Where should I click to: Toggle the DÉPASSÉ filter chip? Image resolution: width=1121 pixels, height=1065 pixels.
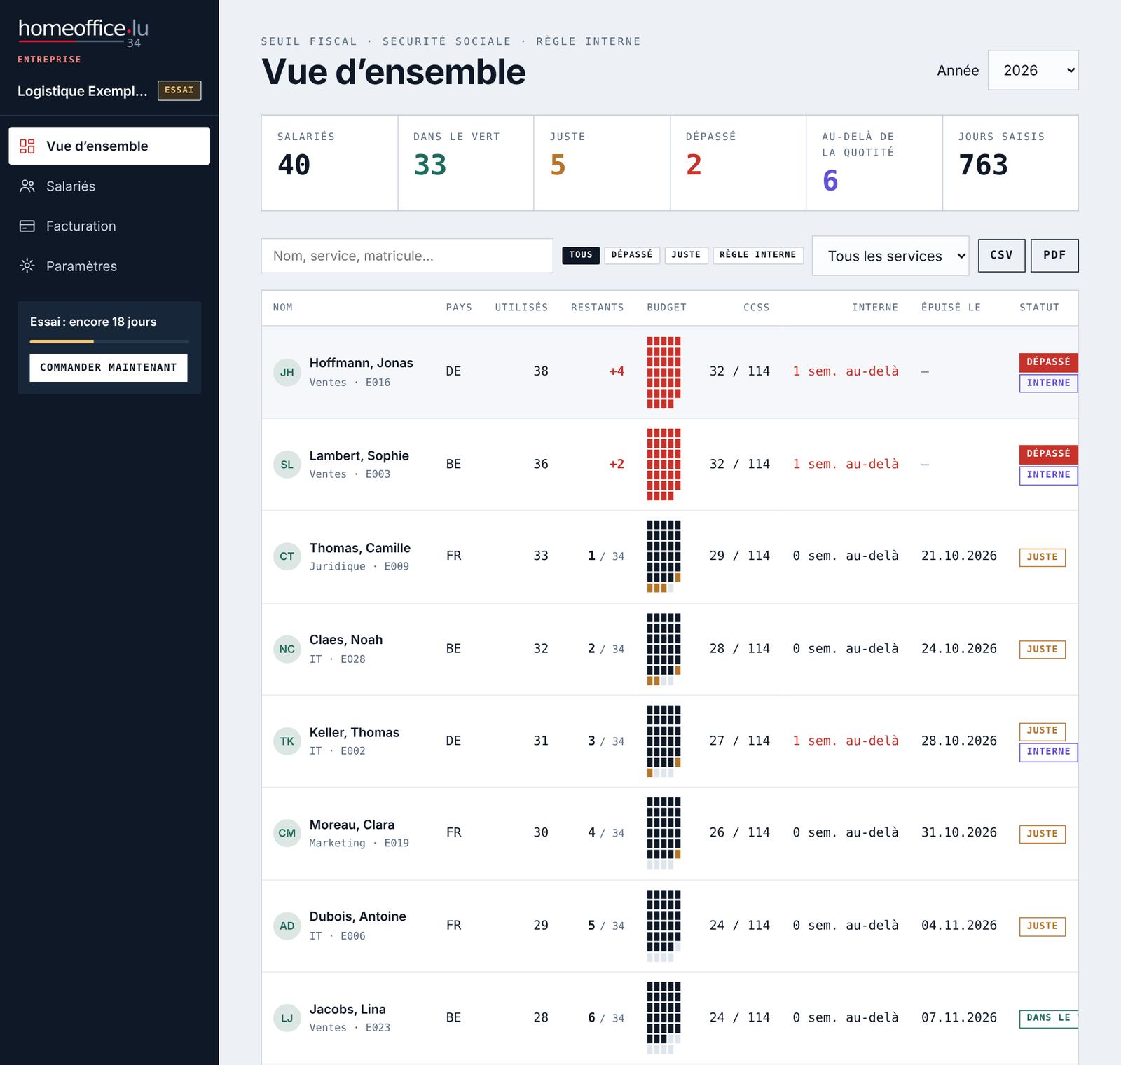pyautogui.click(x=631, y=255)
